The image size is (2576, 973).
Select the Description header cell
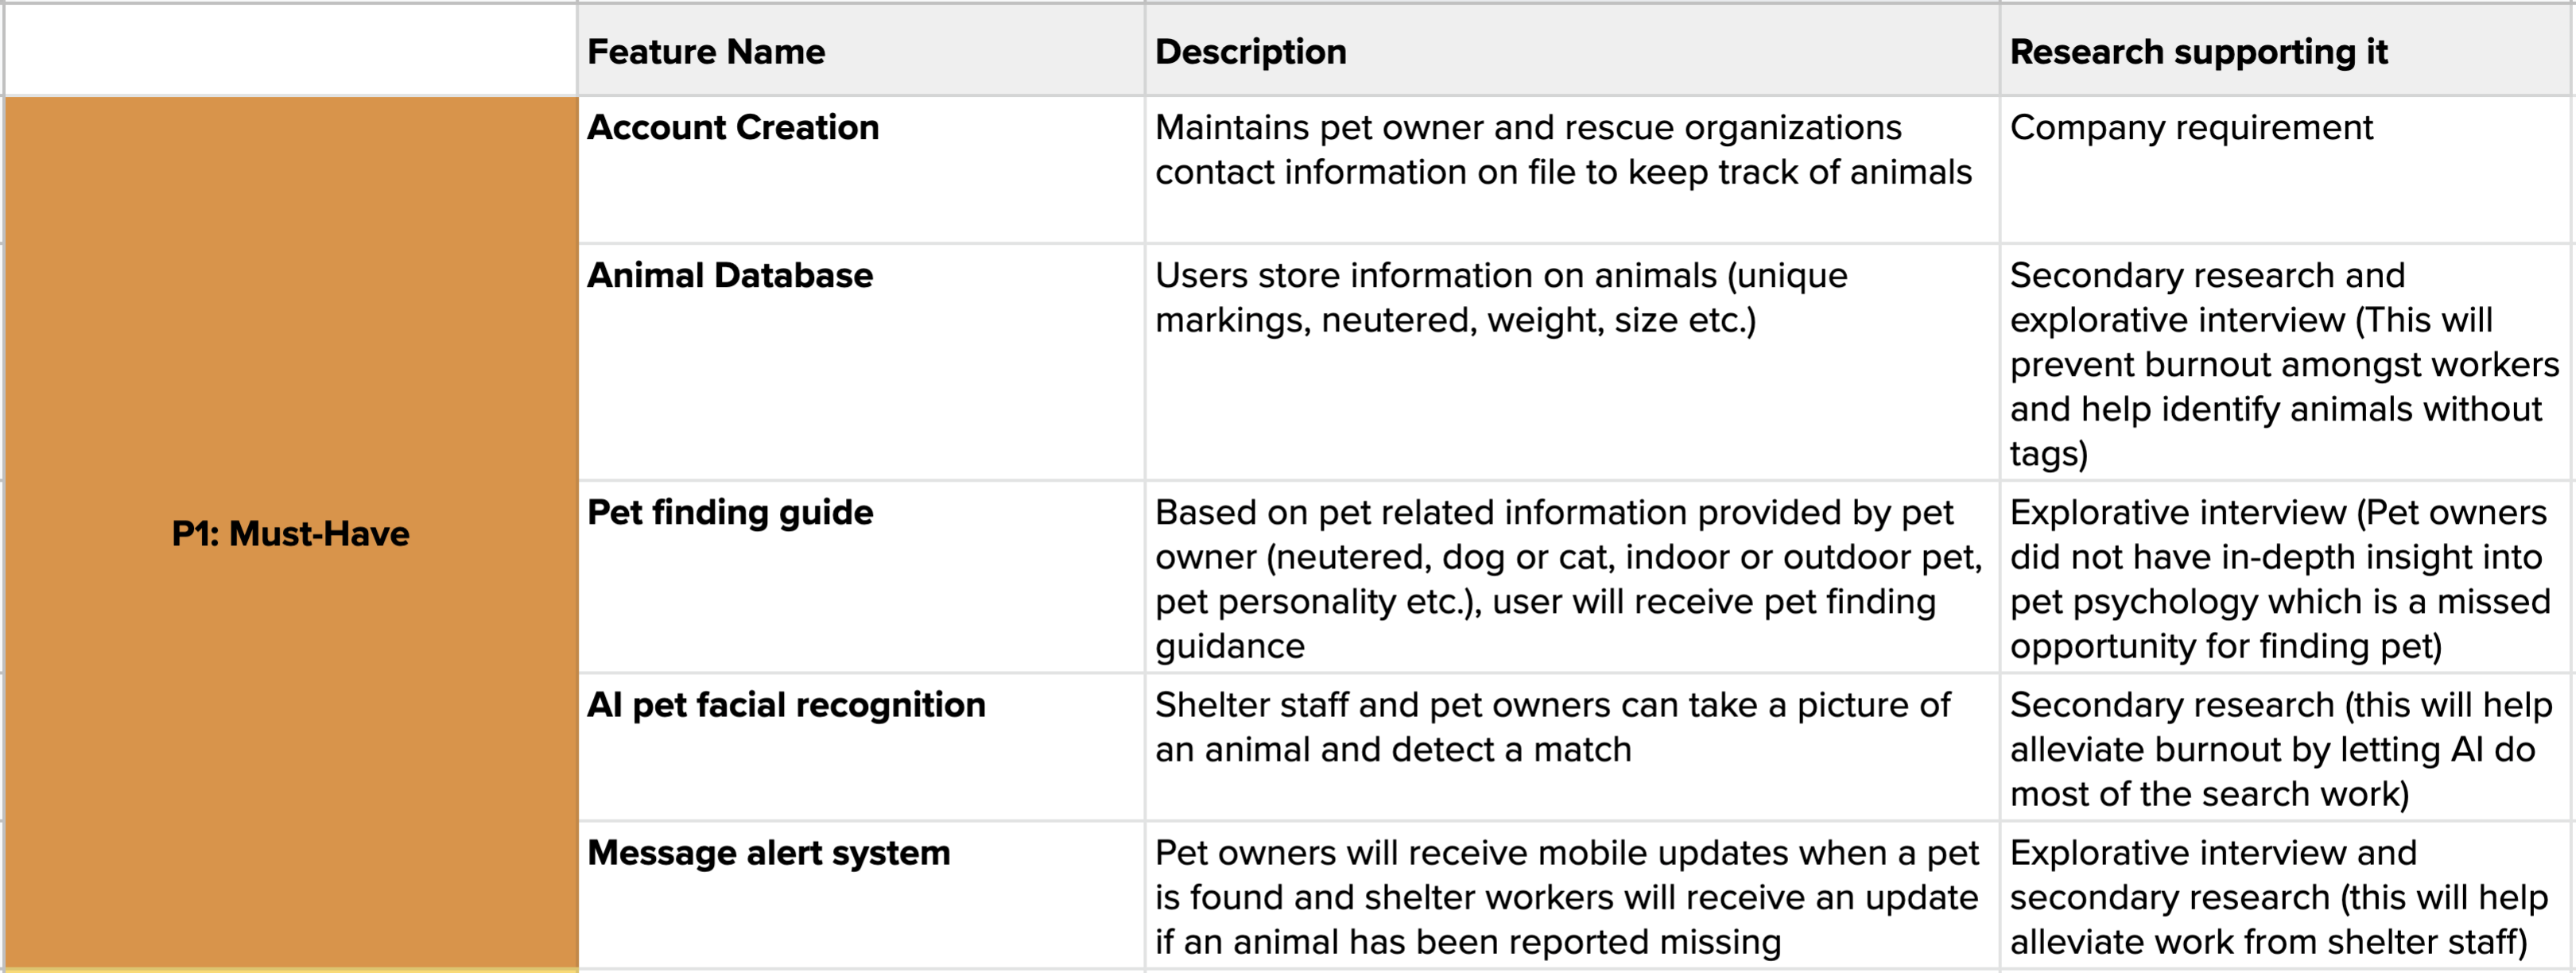tap(1572, 50)
